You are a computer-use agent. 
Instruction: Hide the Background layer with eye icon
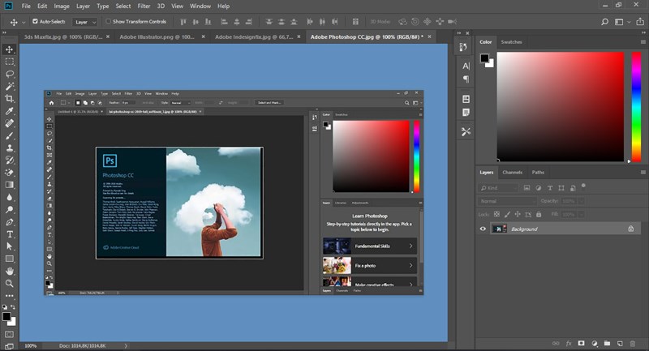coord(483,229)
